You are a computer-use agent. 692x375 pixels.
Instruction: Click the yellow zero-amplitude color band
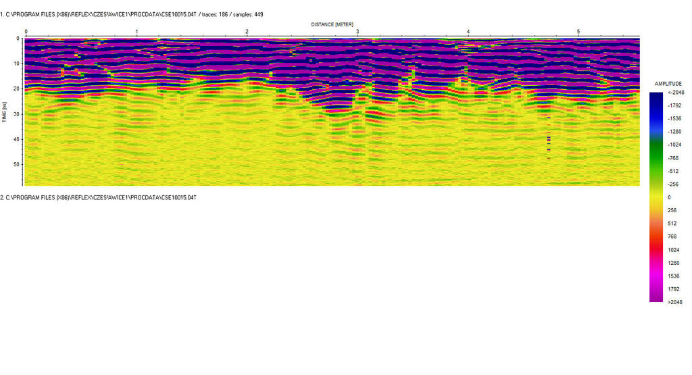656,197
